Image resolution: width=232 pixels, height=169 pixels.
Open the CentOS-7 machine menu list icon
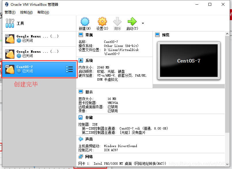click(x=69, y=69)
